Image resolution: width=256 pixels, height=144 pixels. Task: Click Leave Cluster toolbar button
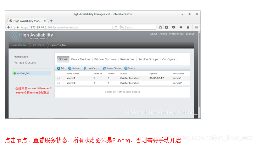pyautogui.click(x=112, y=68)
